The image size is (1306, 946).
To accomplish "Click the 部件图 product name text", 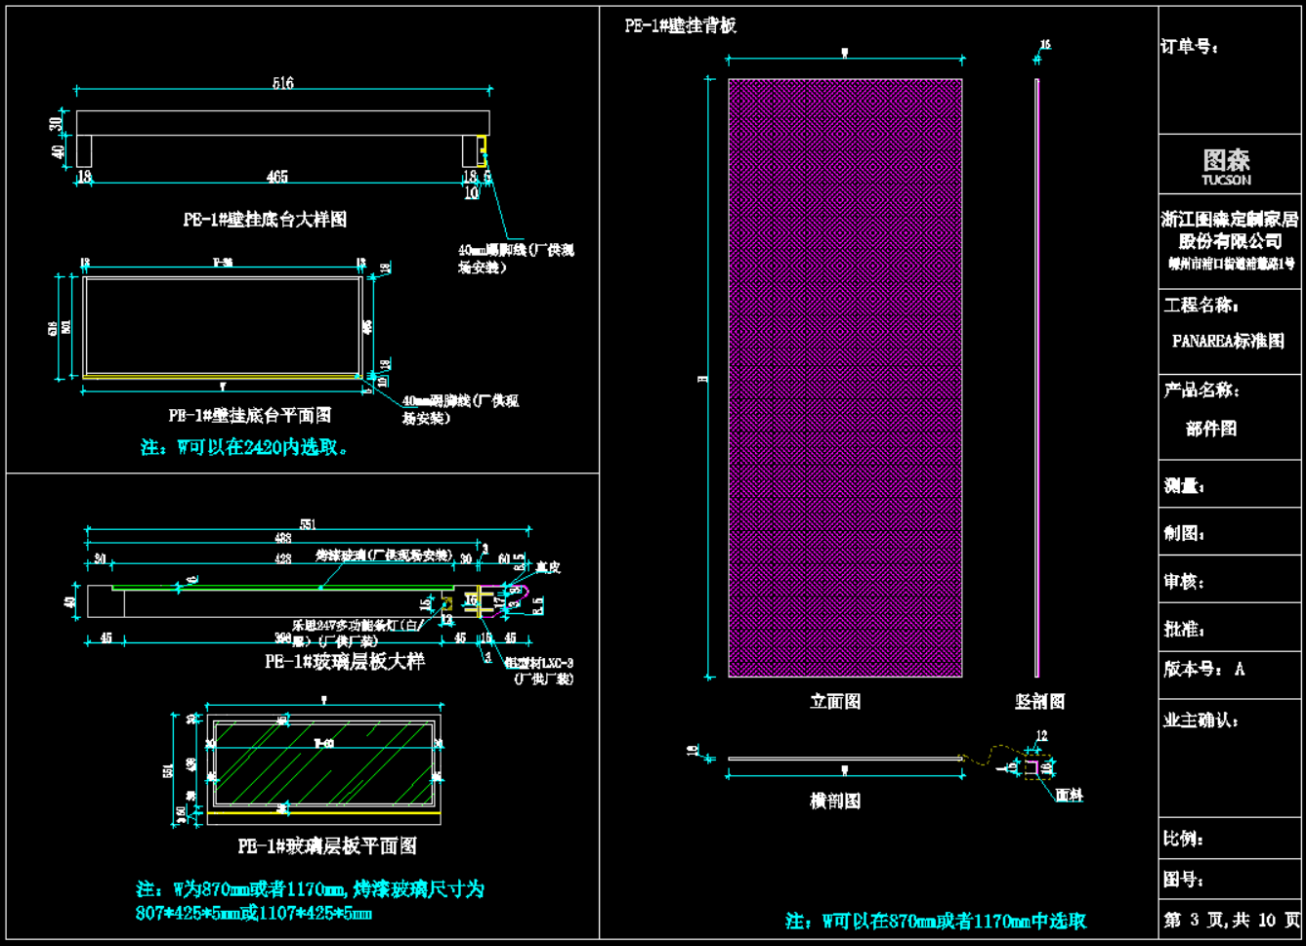I will coord(1211,429).
